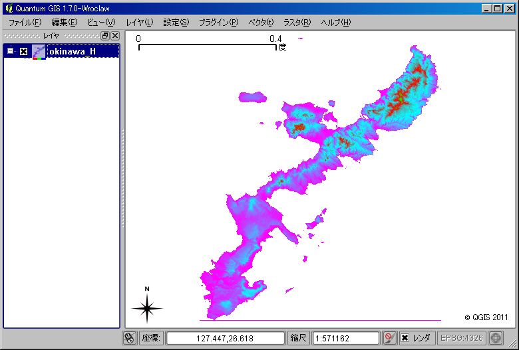Maximize the Quantum GIS window
The height and width of the screenshot is (350, 519).
(498, 9)
